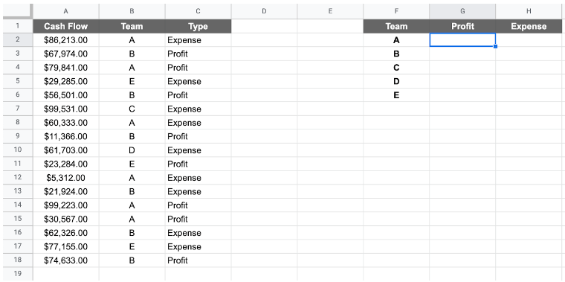Select cell with $74,633.00

click(x=65, y=260)
